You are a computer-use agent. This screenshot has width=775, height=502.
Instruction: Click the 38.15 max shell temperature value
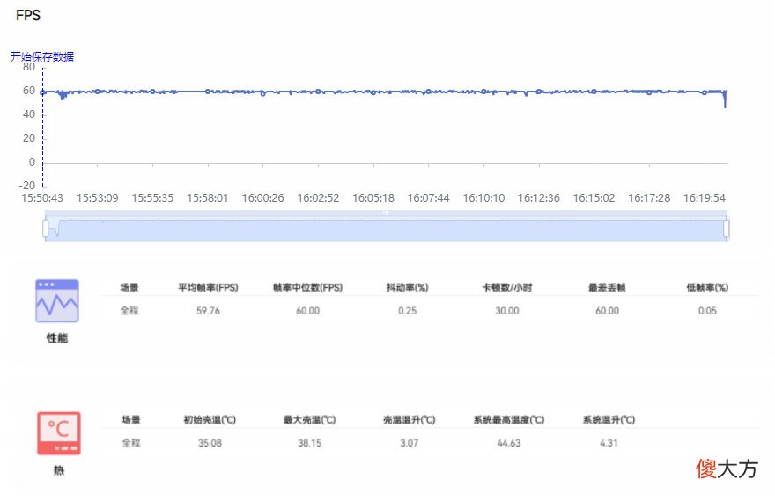(309, 443)
